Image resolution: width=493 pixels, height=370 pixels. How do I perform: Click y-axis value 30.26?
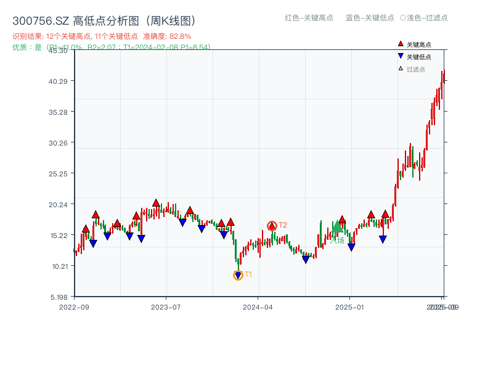pos(58,143)
